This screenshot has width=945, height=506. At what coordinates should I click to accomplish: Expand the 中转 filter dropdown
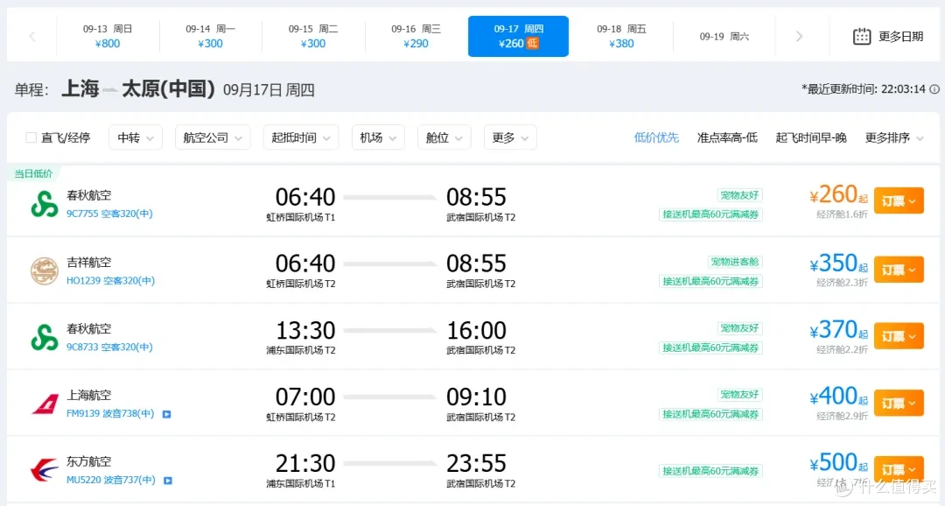tap(136, 137)
